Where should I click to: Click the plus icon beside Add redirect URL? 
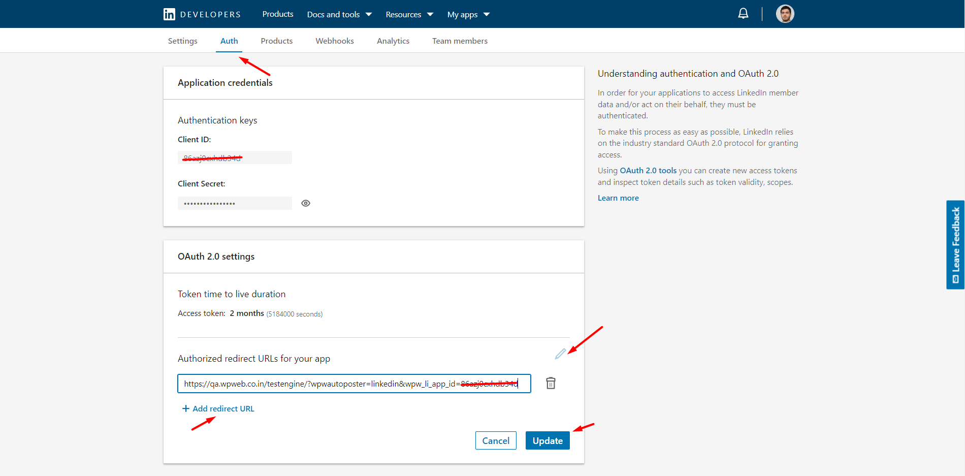pyautogui.click(x=186, y=408)
